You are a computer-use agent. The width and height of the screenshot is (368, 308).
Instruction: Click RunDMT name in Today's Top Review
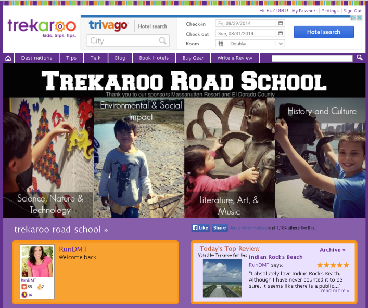click(259, 265)
